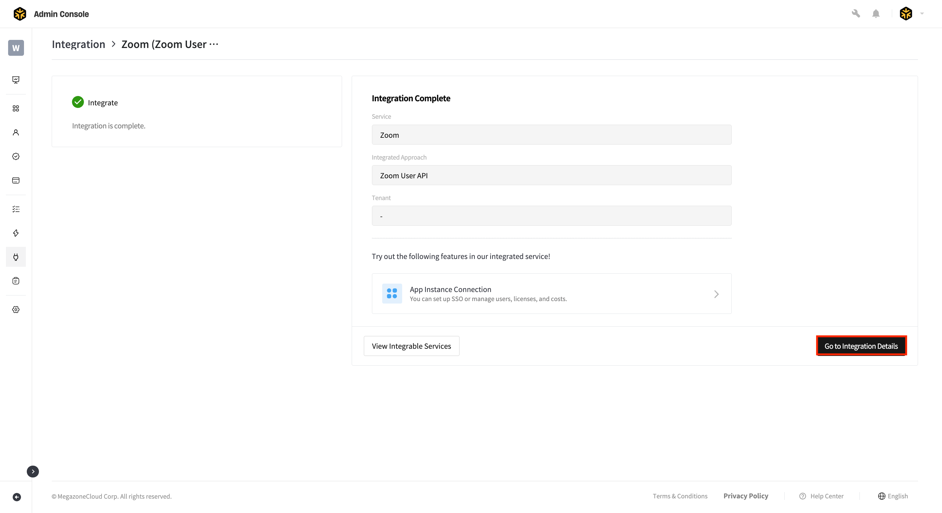Click Go to Integration Details button

point(861,346)
